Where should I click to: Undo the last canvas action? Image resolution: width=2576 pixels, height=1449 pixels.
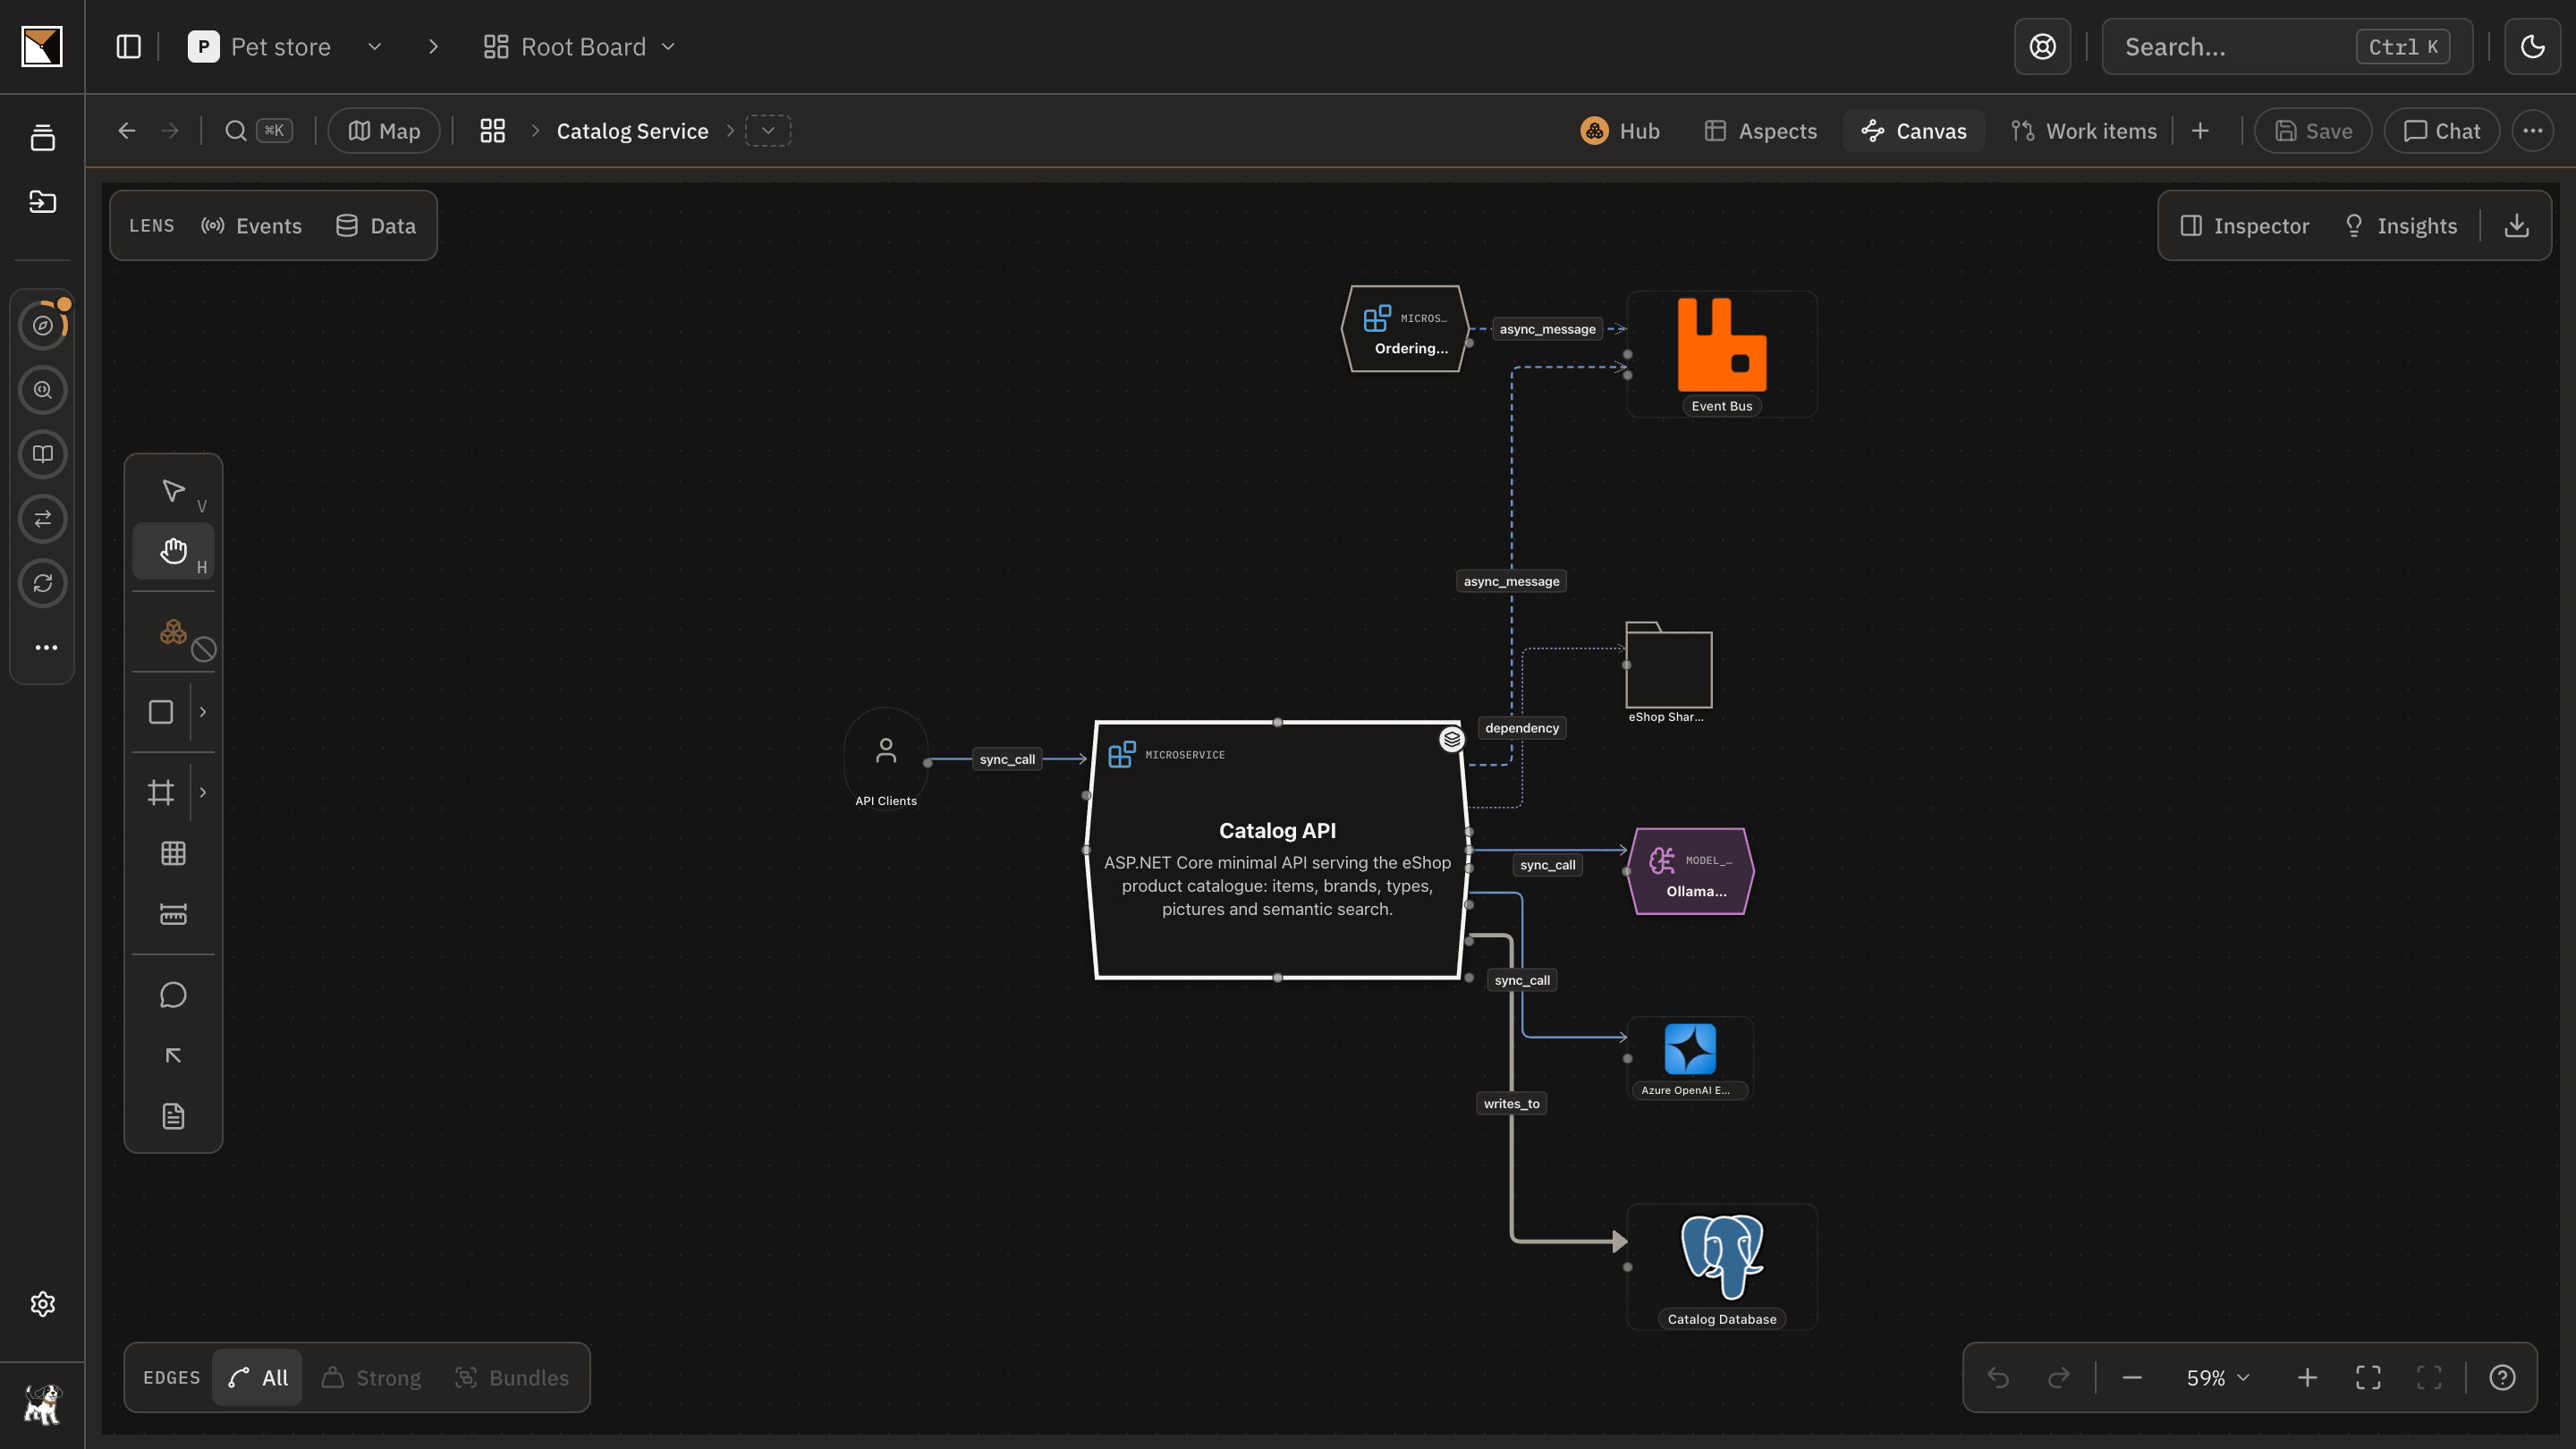point(1998,1377)
